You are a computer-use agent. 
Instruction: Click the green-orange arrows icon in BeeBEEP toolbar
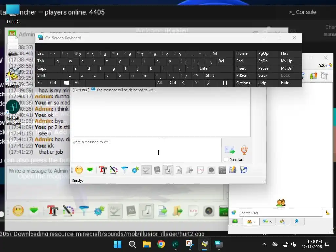(x=313, y=76)
